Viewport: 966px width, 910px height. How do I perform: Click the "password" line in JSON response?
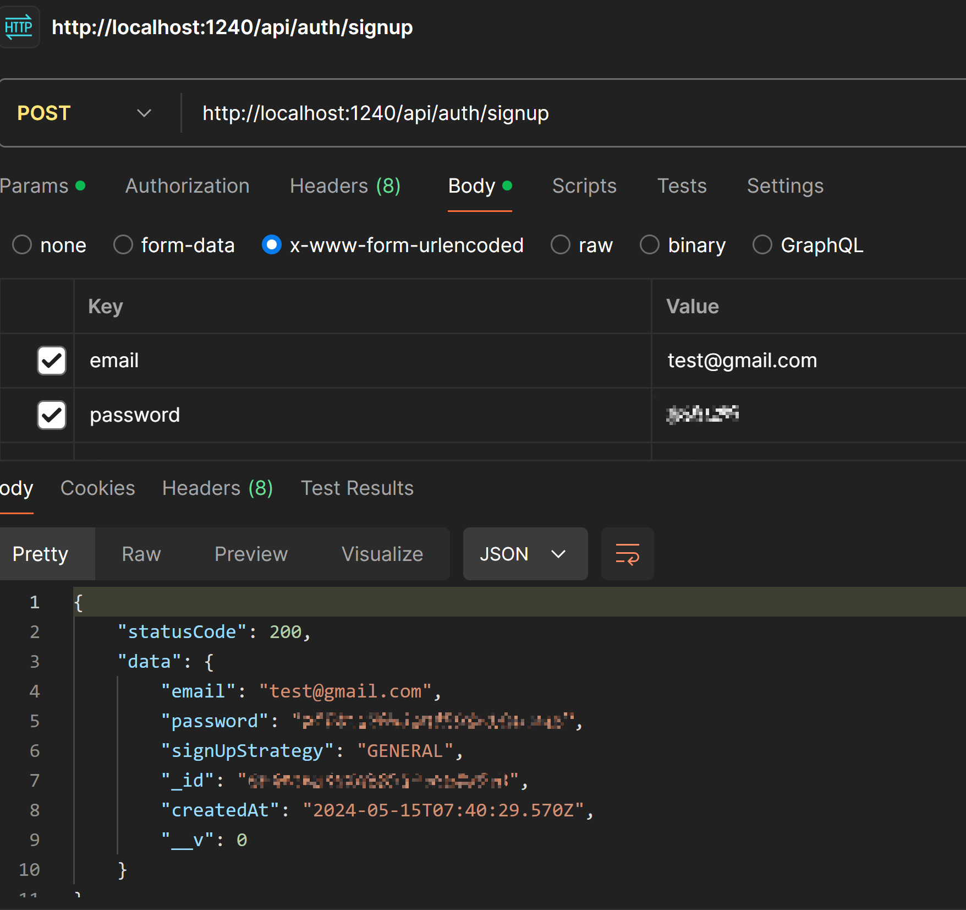click(x=372, y=721)
